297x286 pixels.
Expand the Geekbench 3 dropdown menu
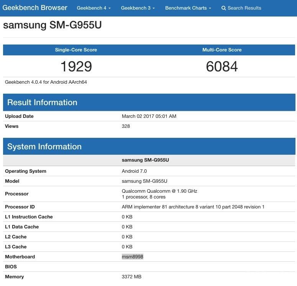[138, 8]
